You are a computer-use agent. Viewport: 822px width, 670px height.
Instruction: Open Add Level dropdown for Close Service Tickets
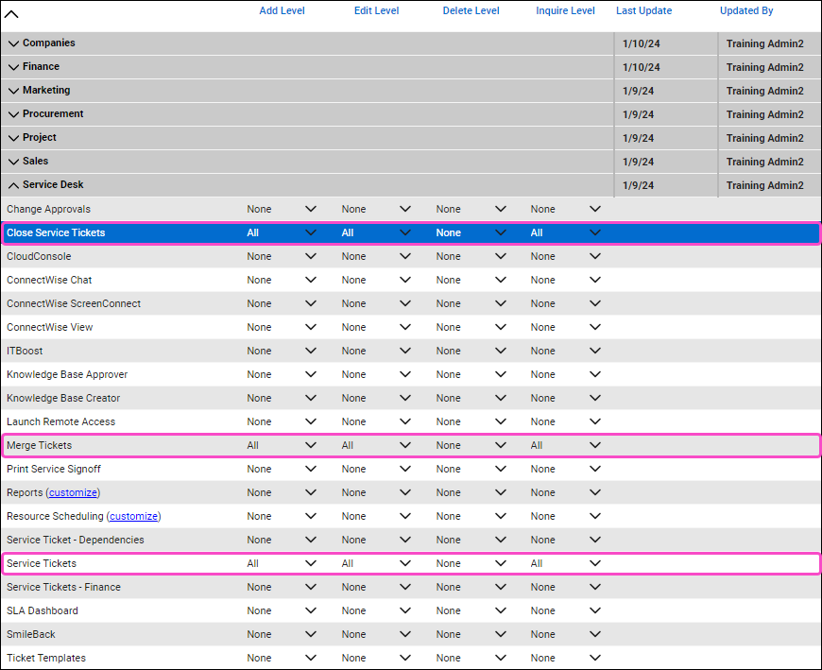(310, 232)
